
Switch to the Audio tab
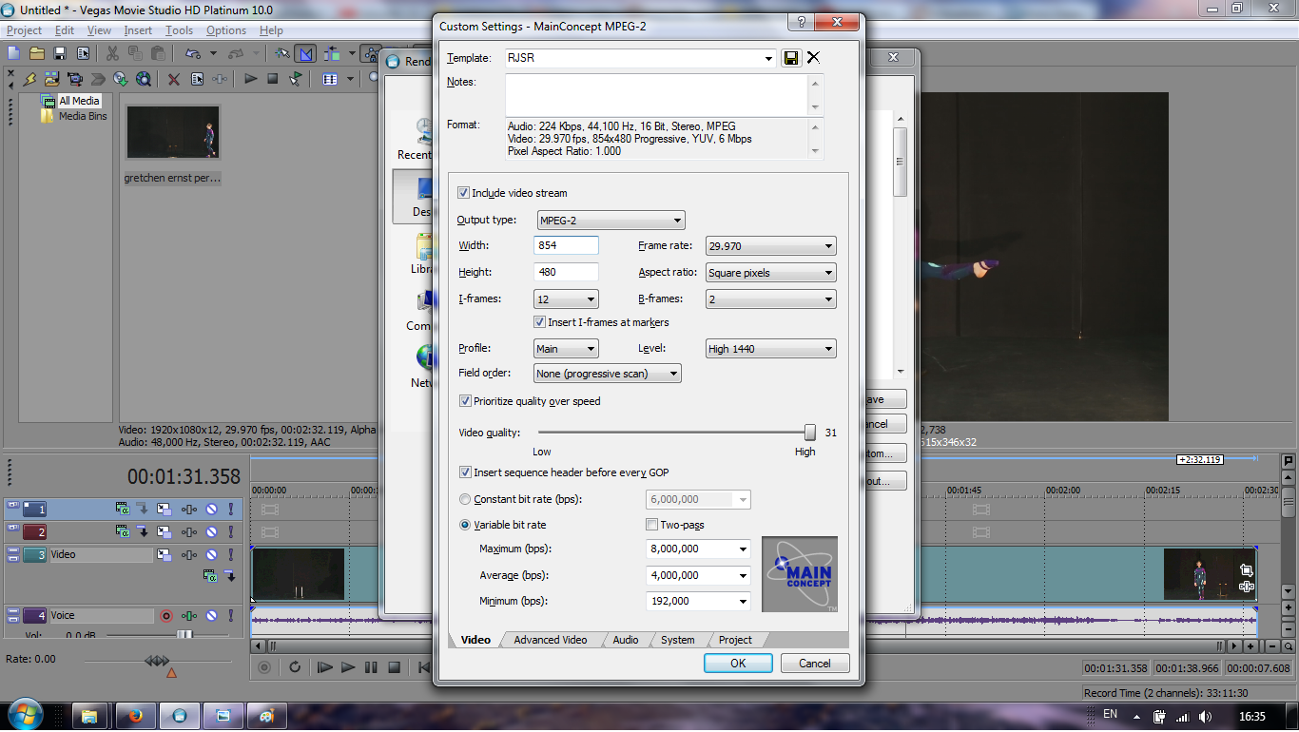pyautogui.click(x=625, y=640)
